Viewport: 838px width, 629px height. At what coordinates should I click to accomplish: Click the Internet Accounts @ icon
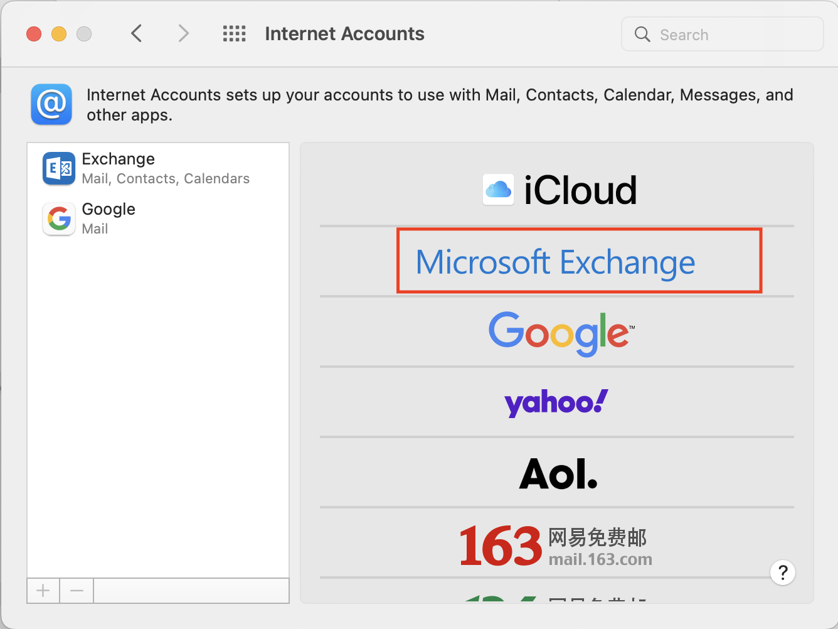(51, 104)
